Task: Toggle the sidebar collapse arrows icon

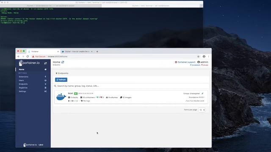Action: point(45,63)
